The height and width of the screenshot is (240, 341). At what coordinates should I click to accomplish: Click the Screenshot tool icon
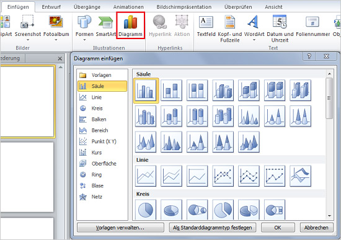pyautogui.click(x=28, y=22)
